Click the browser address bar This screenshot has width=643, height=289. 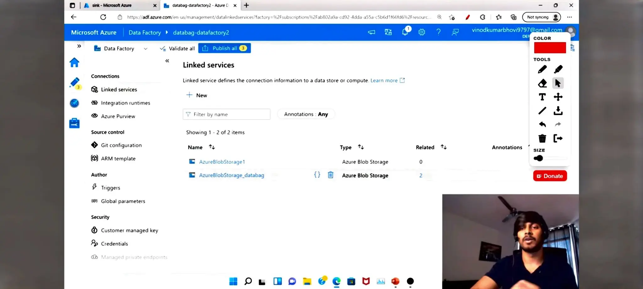tap(279, 17)
